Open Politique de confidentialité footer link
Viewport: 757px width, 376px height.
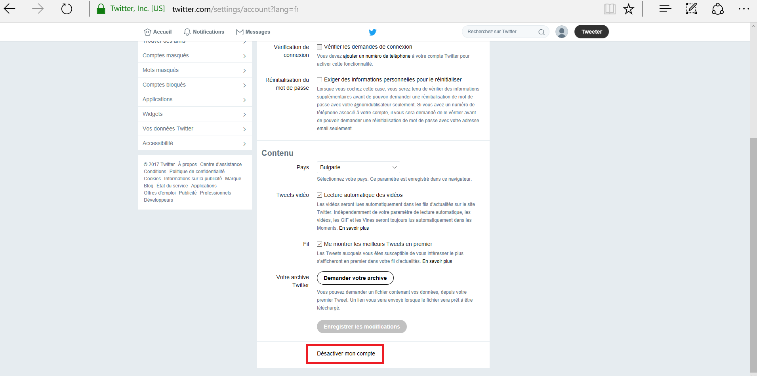coord(197,172)
